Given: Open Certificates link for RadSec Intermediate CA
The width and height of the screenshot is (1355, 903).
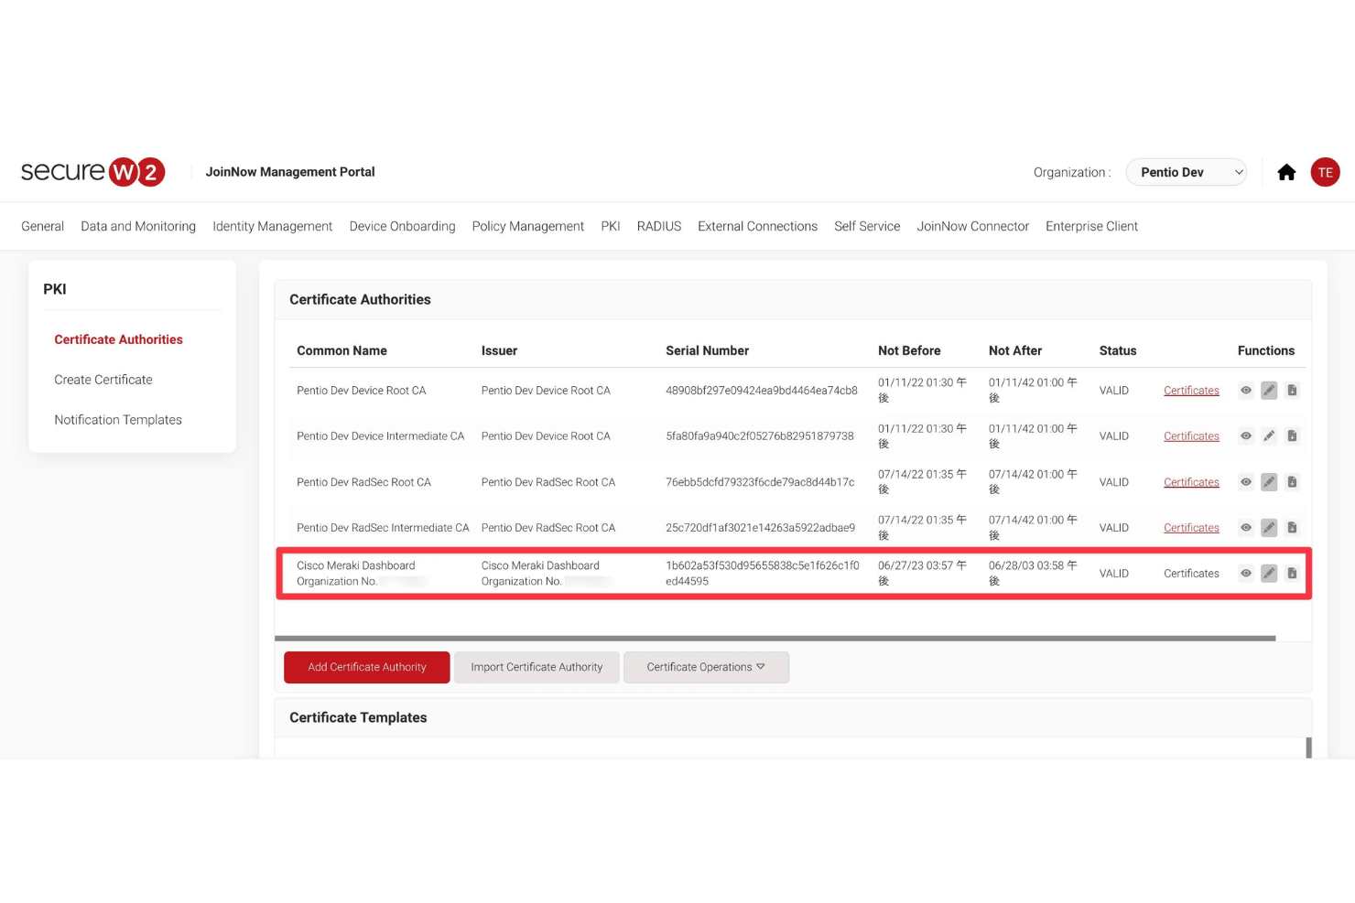Looking at the screenshot, I should click(x=1191, y=528).
